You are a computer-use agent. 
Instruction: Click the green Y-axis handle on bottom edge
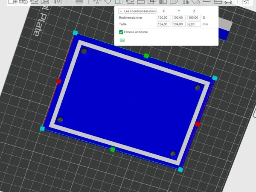[113, 149]
